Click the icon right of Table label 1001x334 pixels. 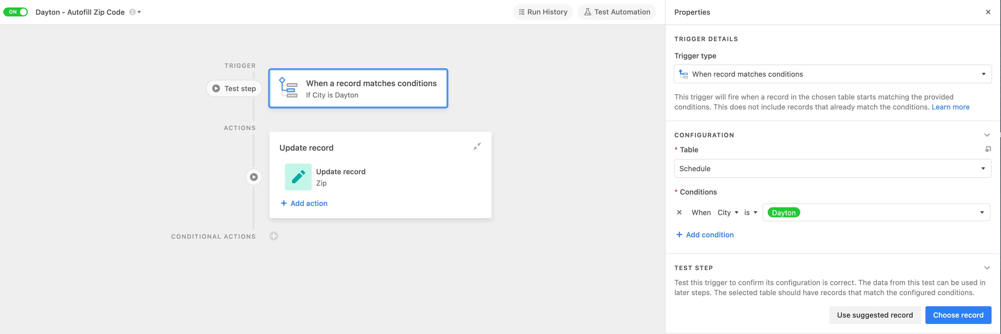[x=988, y=149]
